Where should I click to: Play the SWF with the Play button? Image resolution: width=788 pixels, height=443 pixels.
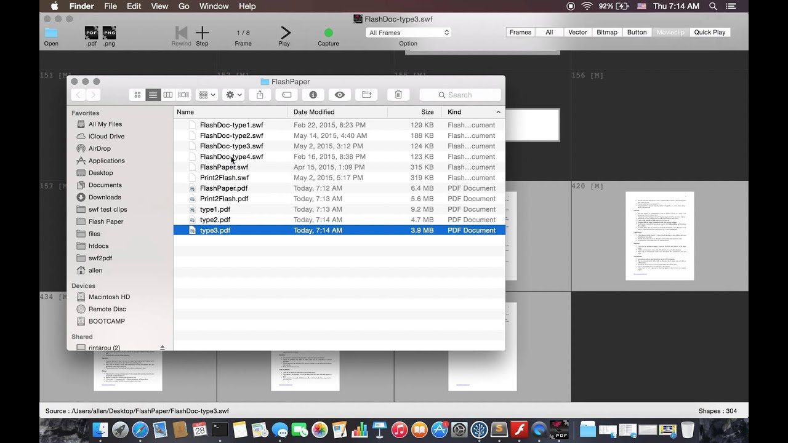pos(284,33)
